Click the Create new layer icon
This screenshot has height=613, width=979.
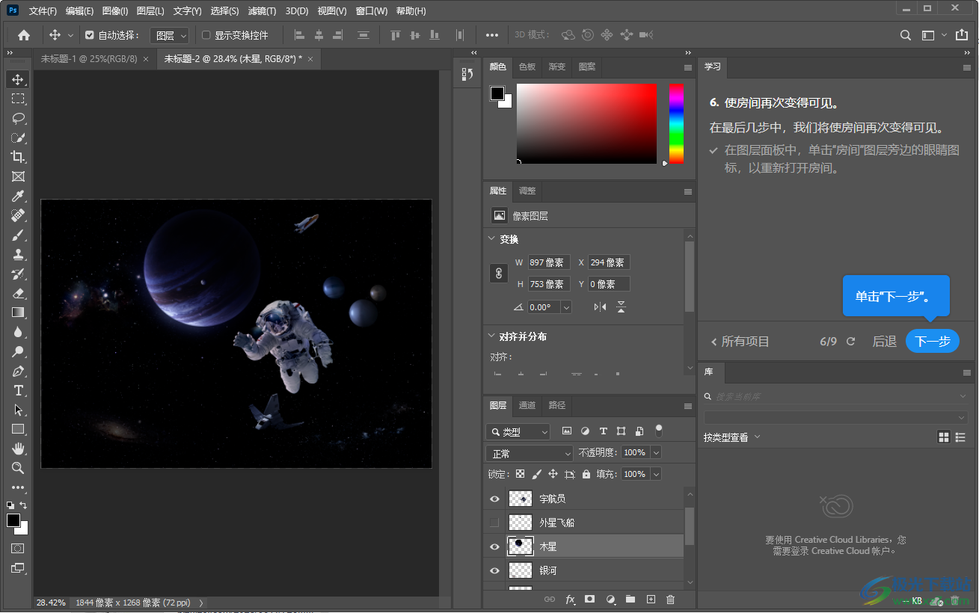(650, 599)
